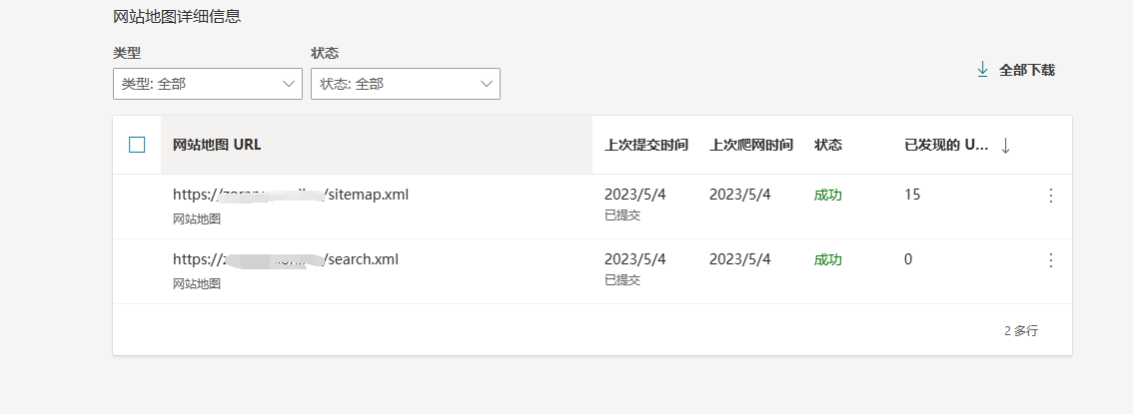Click the 已发现的 U... column header

click(x=946, y=145)
